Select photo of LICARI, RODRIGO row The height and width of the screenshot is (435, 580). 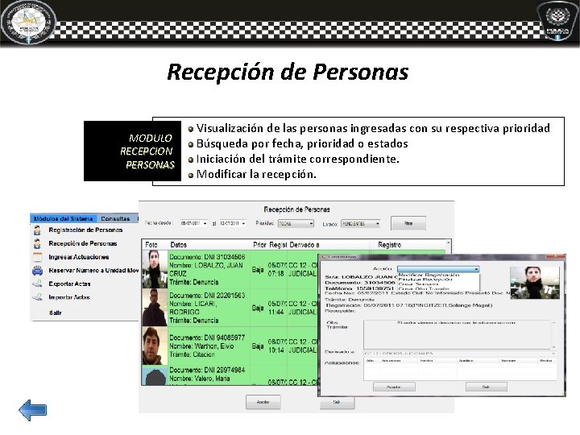click(155, 308)
